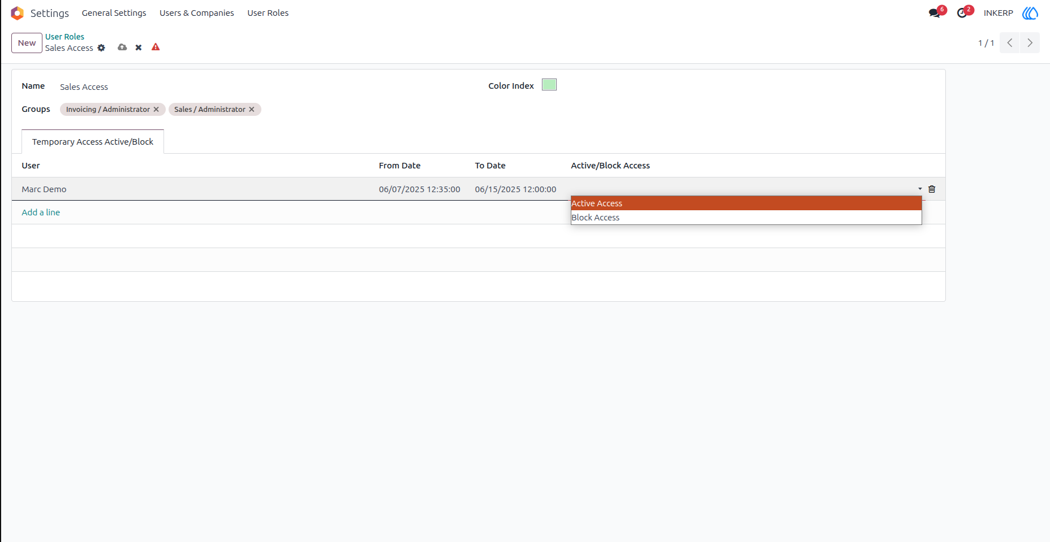The image size is (1050, 542).
Task: Open the gear actions menu for Sales Access
Action: (101, 48)
